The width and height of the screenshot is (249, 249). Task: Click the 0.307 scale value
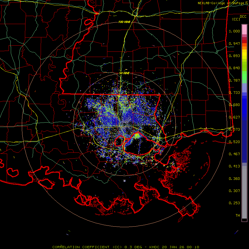click(x=234, y=191)
